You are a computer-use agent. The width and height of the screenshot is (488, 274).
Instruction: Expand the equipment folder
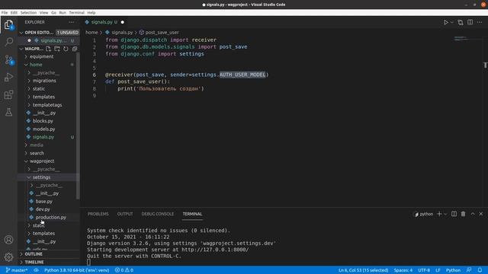(x=41, y=56)
